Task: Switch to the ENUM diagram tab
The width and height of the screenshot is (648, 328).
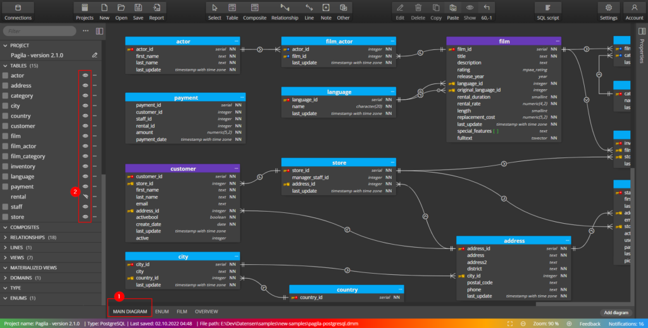Action: tap(161, 312)
